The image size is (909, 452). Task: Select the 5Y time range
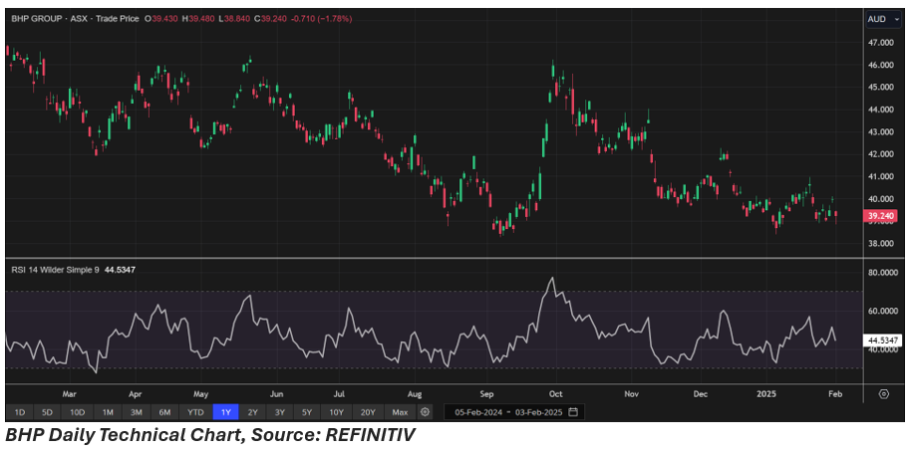(x=307, y=412)
